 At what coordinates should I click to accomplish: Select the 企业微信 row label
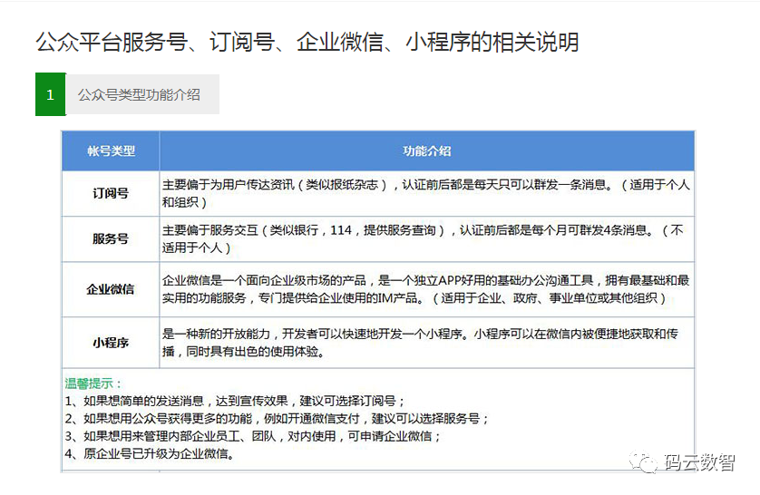pyautogui.click(x=111, y=289)
